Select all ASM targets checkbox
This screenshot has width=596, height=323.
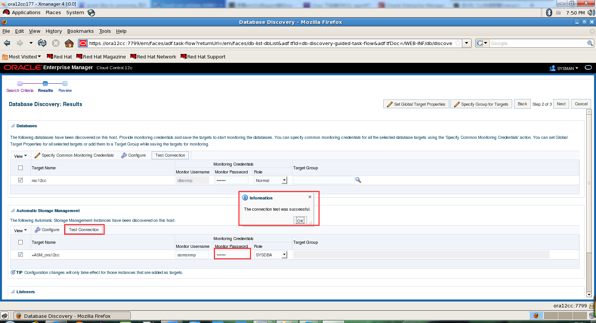[20, 242]
